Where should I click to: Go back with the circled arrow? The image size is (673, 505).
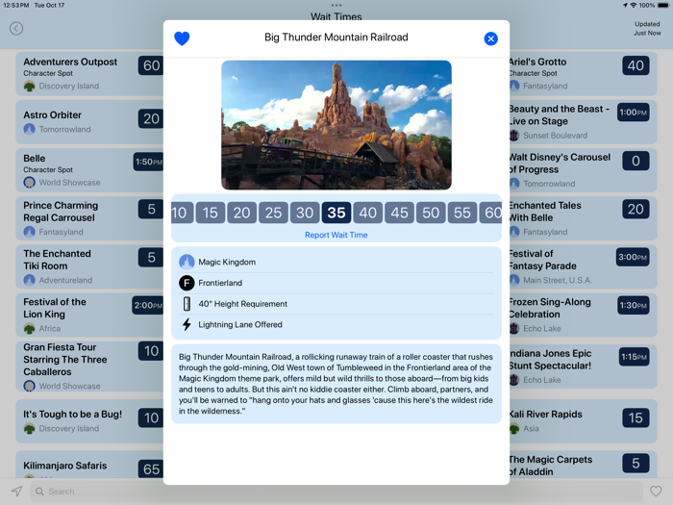point(16,28)
